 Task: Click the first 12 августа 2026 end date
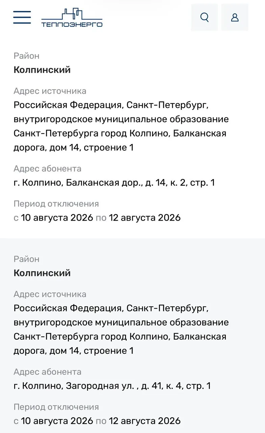[x=145, y=218]
